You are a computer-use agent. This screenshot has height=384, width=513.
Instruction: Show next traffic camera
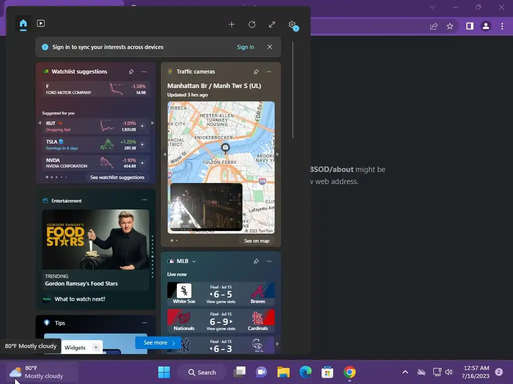tap(278, 154)
